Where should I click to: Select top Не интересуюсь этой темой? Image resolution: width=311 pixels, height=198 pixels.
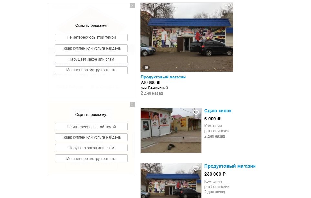(91, 37)
